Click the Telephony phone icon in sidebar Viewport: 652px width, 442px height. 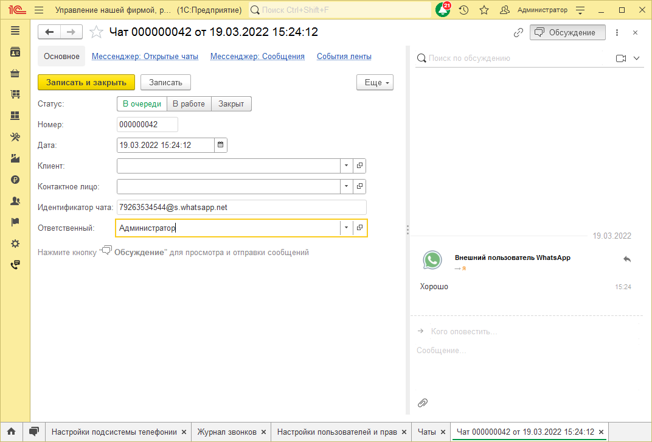pos(15,264)
